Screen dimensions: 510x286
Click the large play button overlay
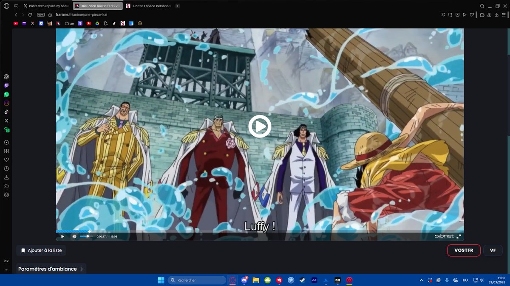(x=260, y=126)
